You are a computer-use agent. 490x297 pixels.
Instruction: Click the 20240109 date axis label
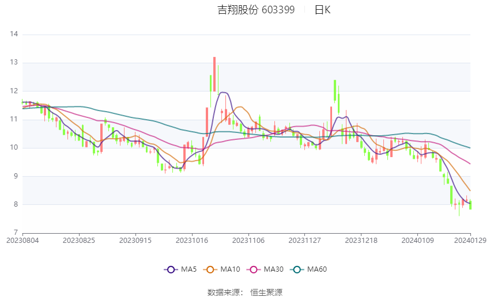click(418, 241)
